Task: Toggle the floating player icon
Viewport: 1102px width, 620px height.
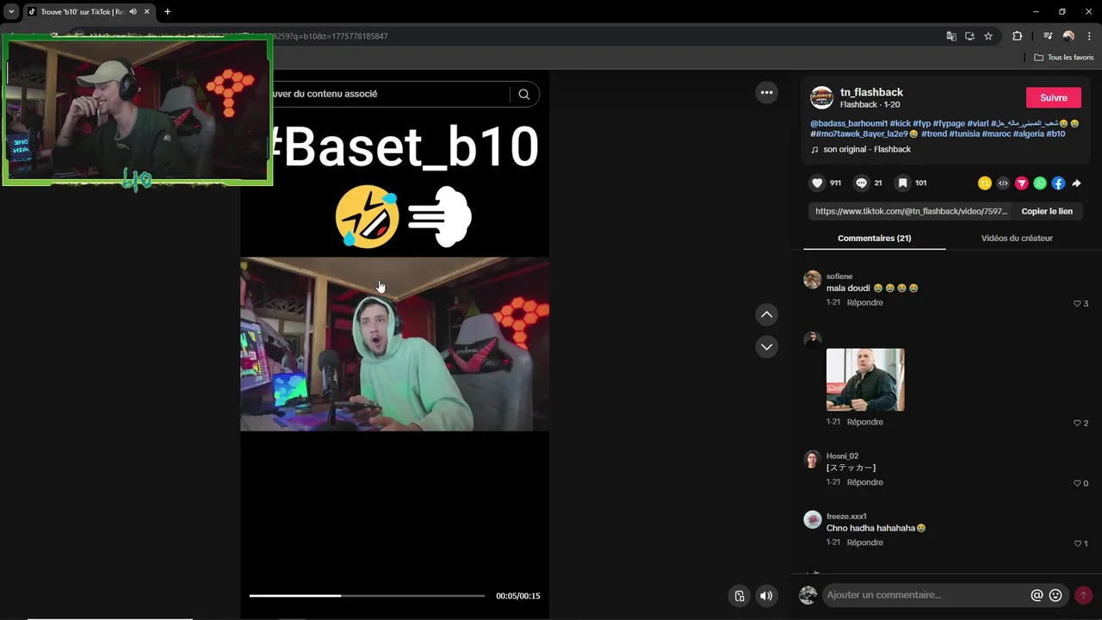Action: pos(739,595)
